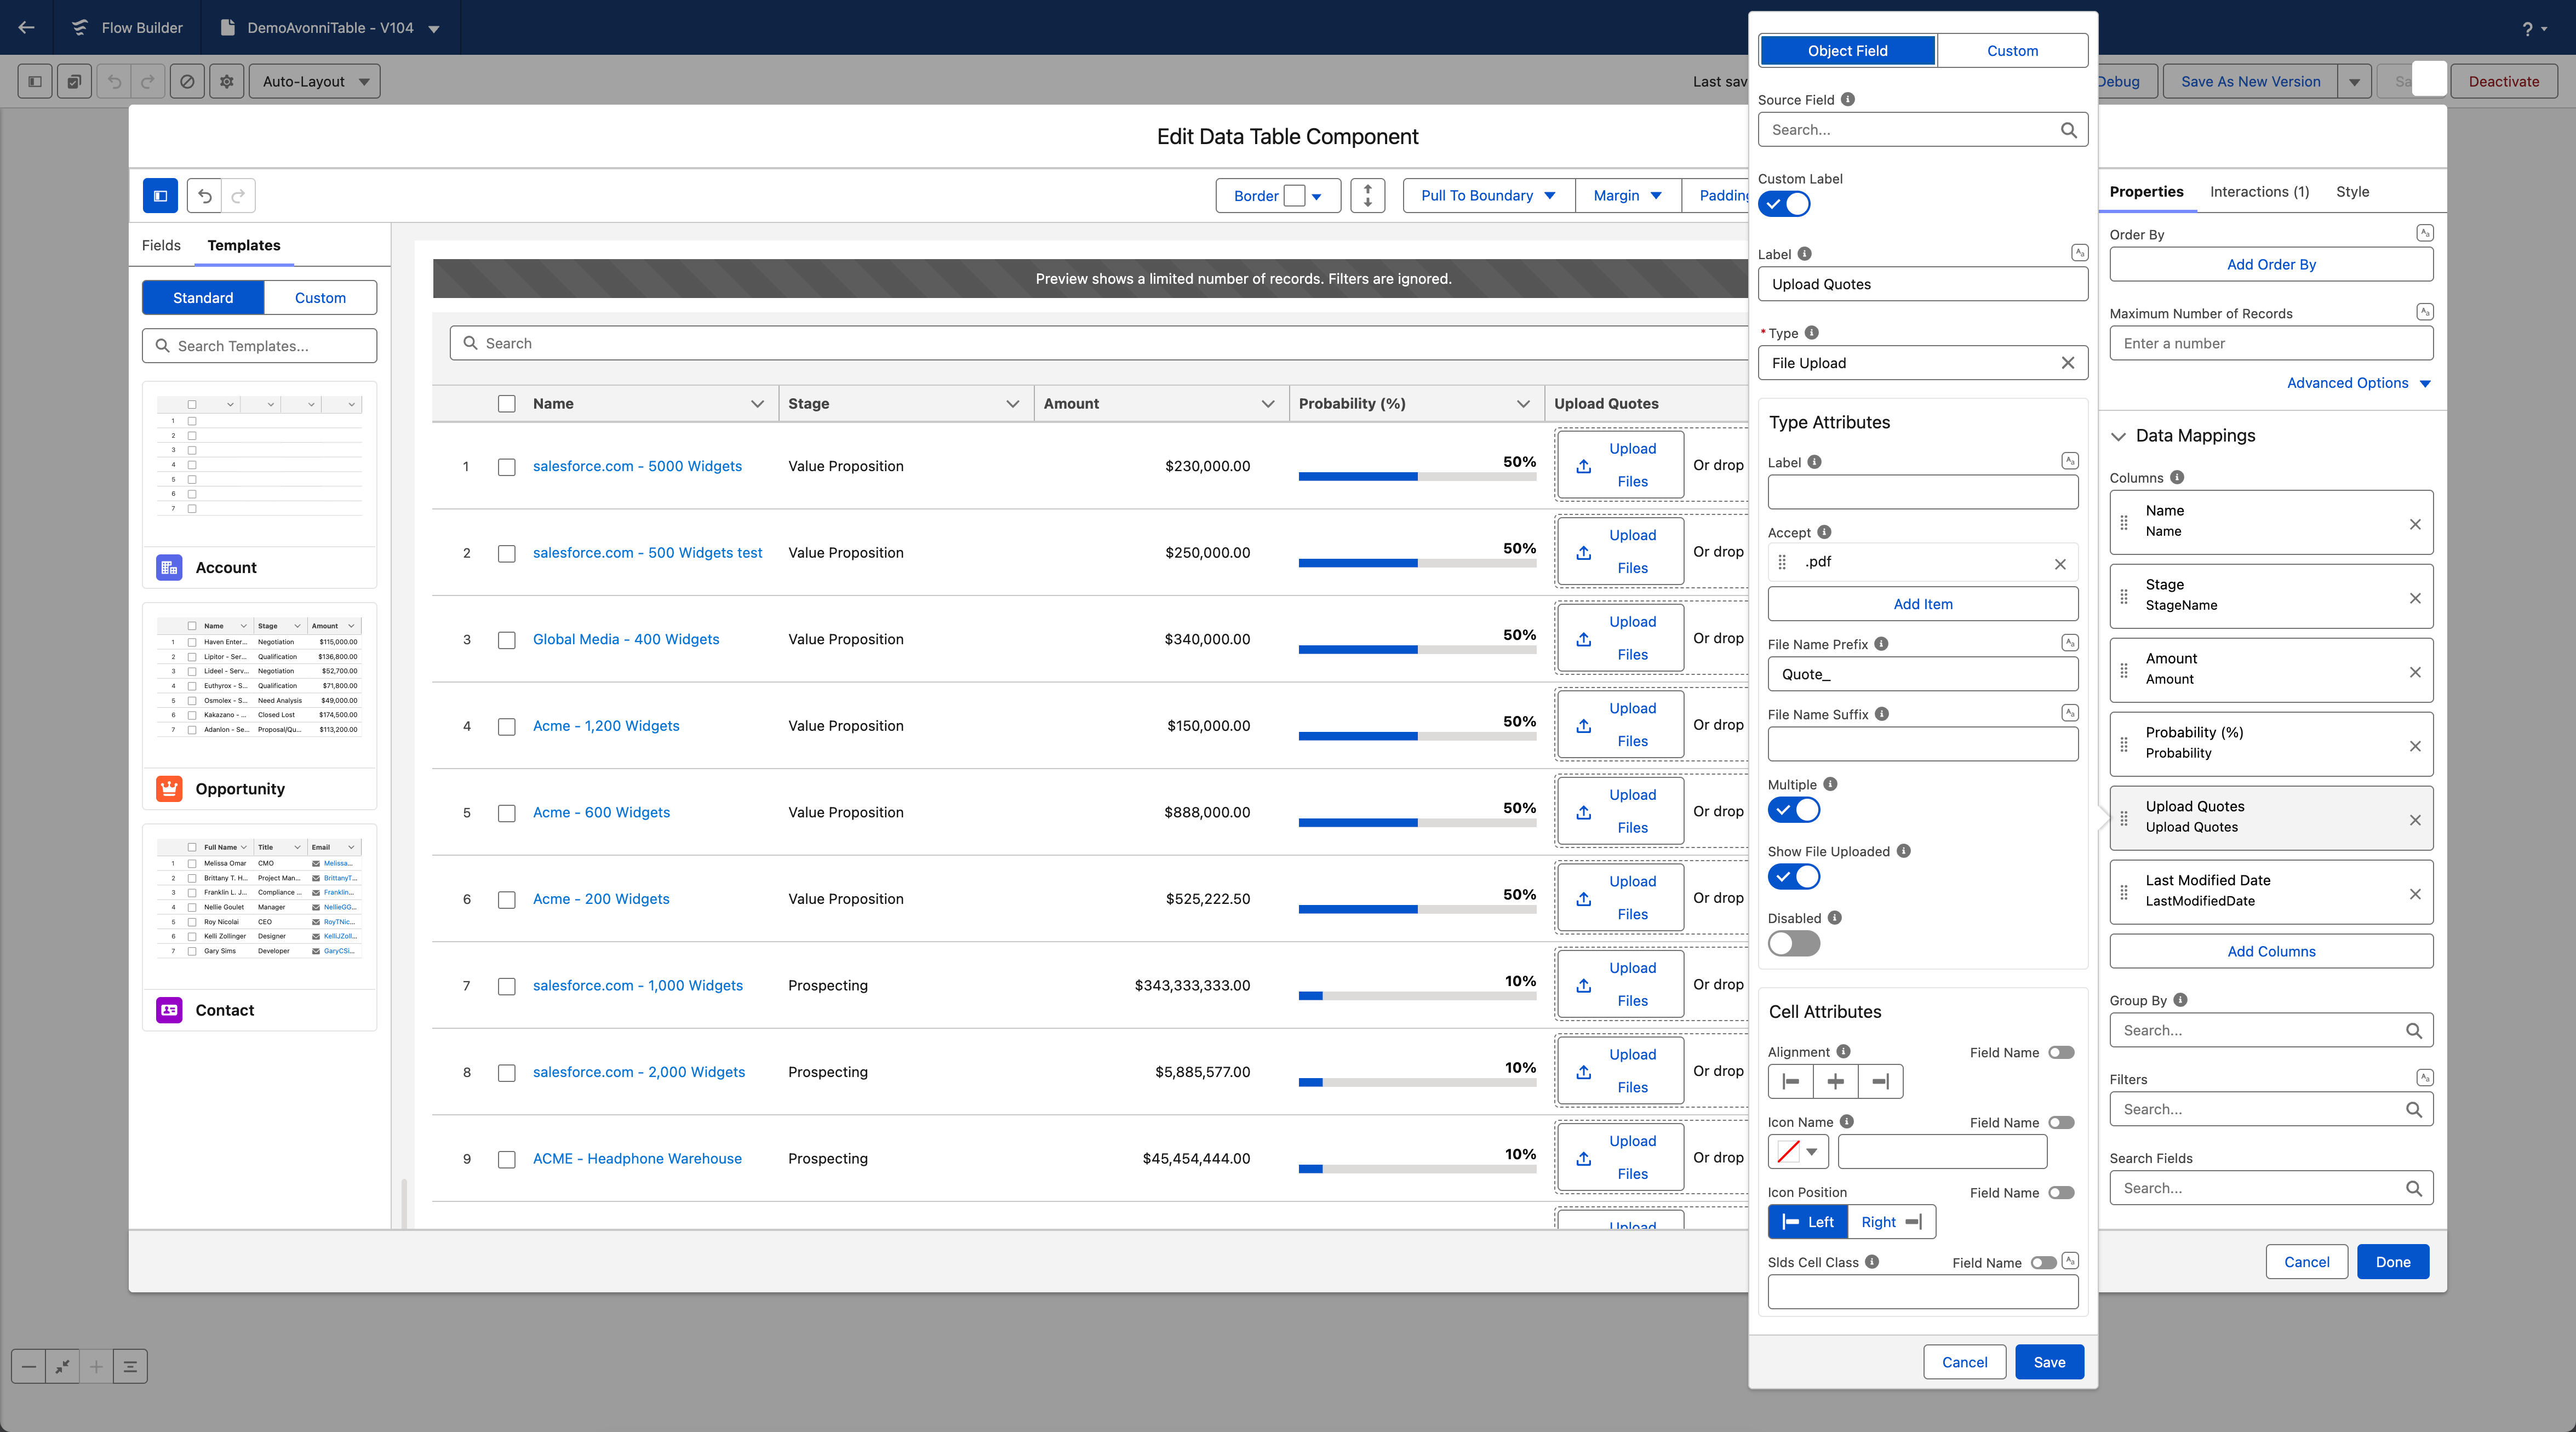Click the undo arrow in editor toolbar
Viewport: 2576px width, 1432px height.
(204, 196)
